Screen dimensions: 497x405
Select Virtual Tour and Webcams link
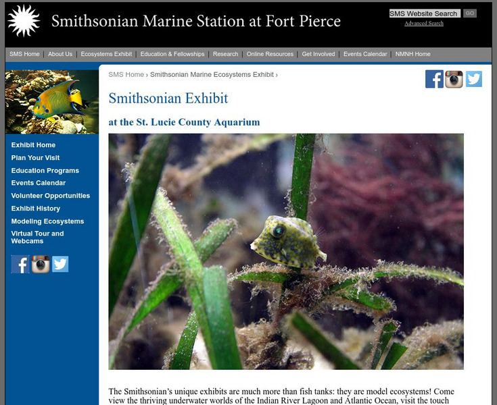click(37, 238)
